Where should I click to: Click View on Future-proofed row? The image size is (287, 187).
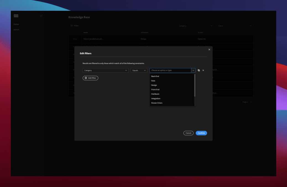75,39
